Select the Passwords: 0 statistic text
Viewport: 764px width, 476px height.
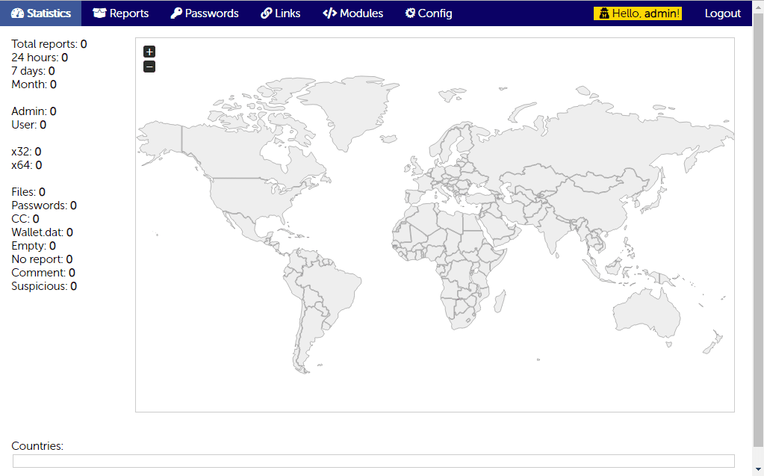point(44,205)
